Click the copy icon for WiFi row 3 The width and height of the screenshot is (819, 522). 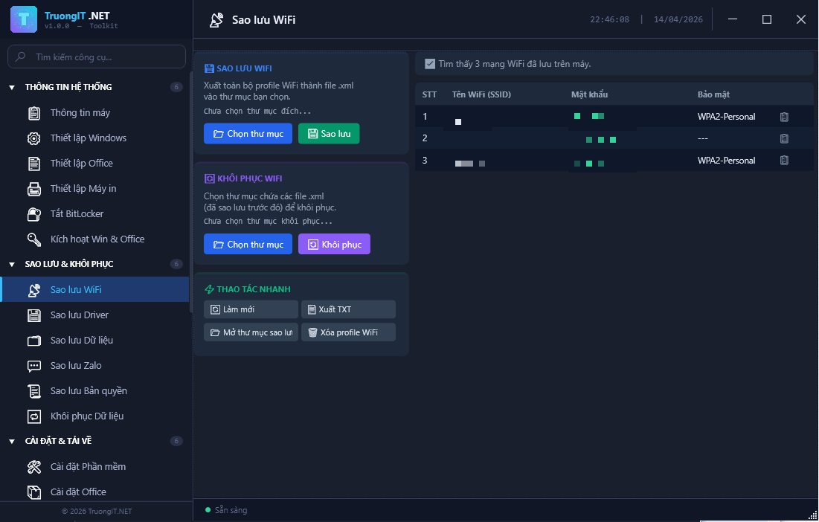click(x=784, y=161)
